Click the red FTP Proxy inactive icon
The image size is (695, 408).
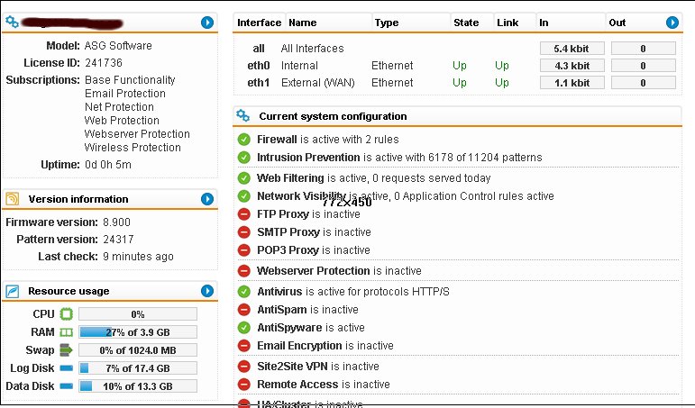coord(243,214)
